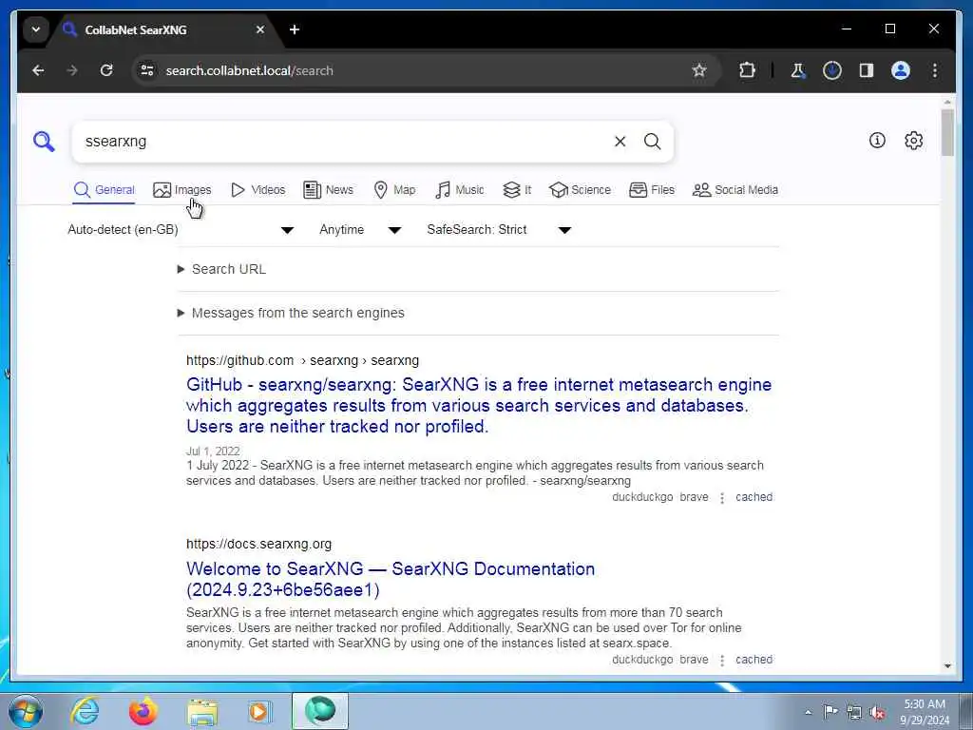Image resolution: width=973 pixels, height=730 pixels.
Task: Switch to the Images category
Action: (181, 190)
